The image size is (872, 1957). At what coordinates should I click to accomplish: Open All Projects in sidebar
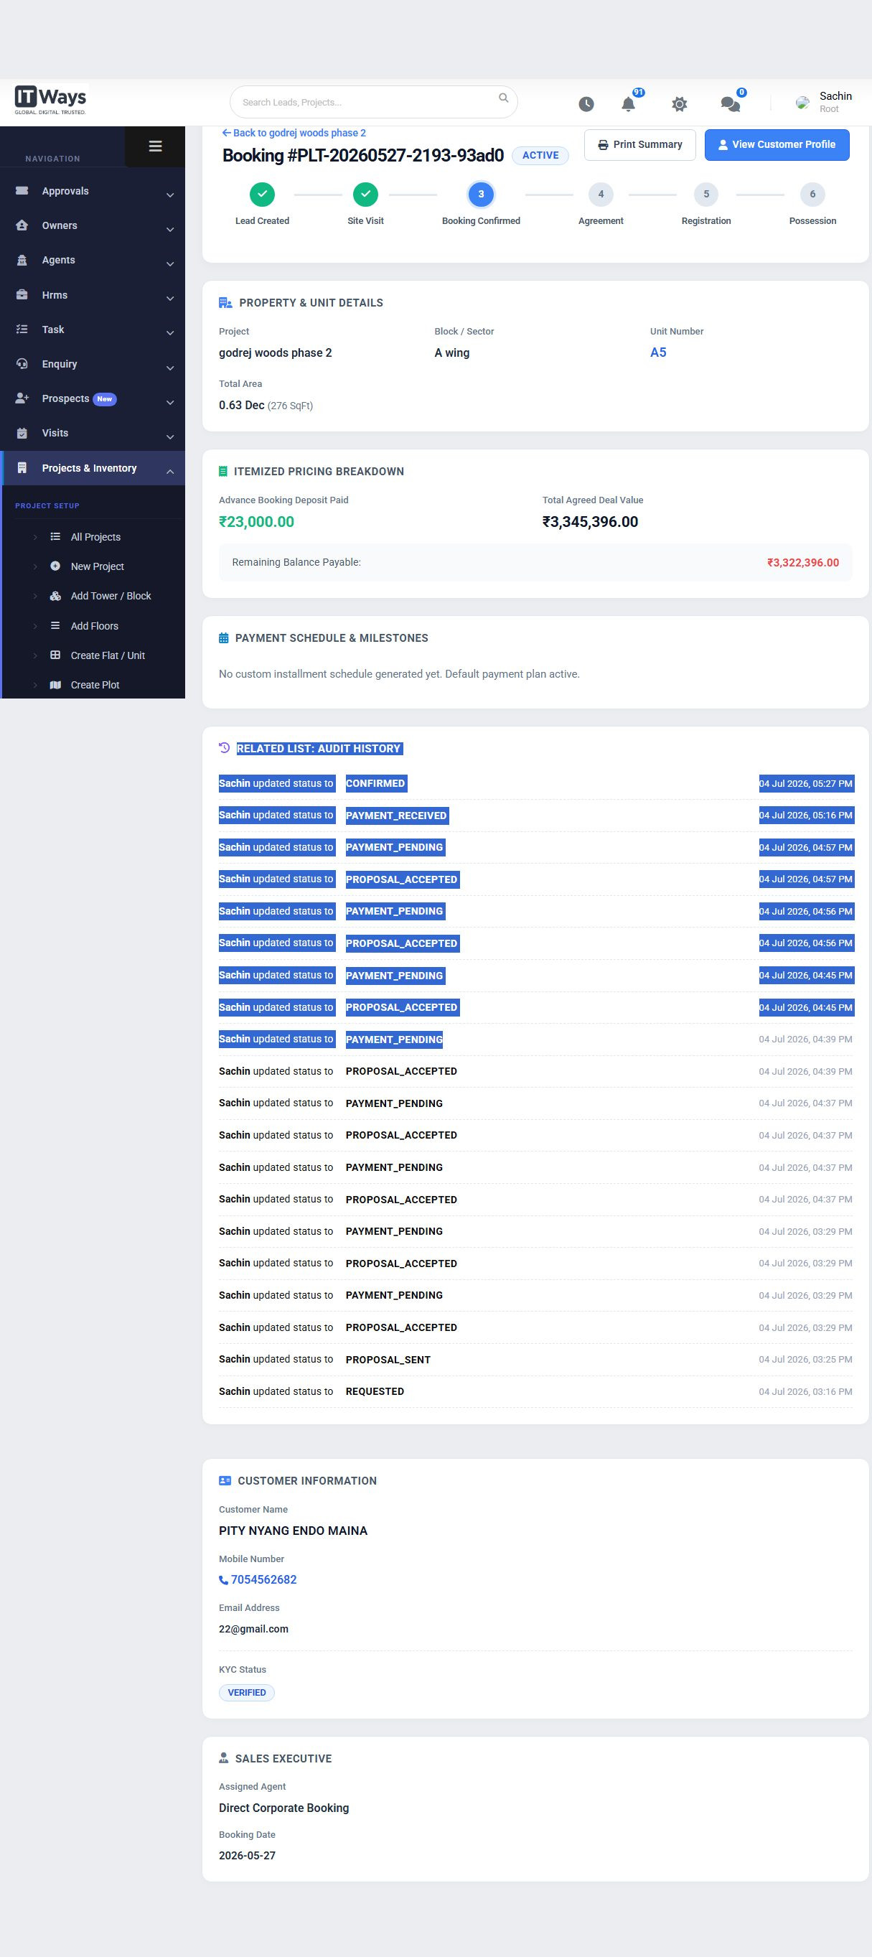coord(95,537)
